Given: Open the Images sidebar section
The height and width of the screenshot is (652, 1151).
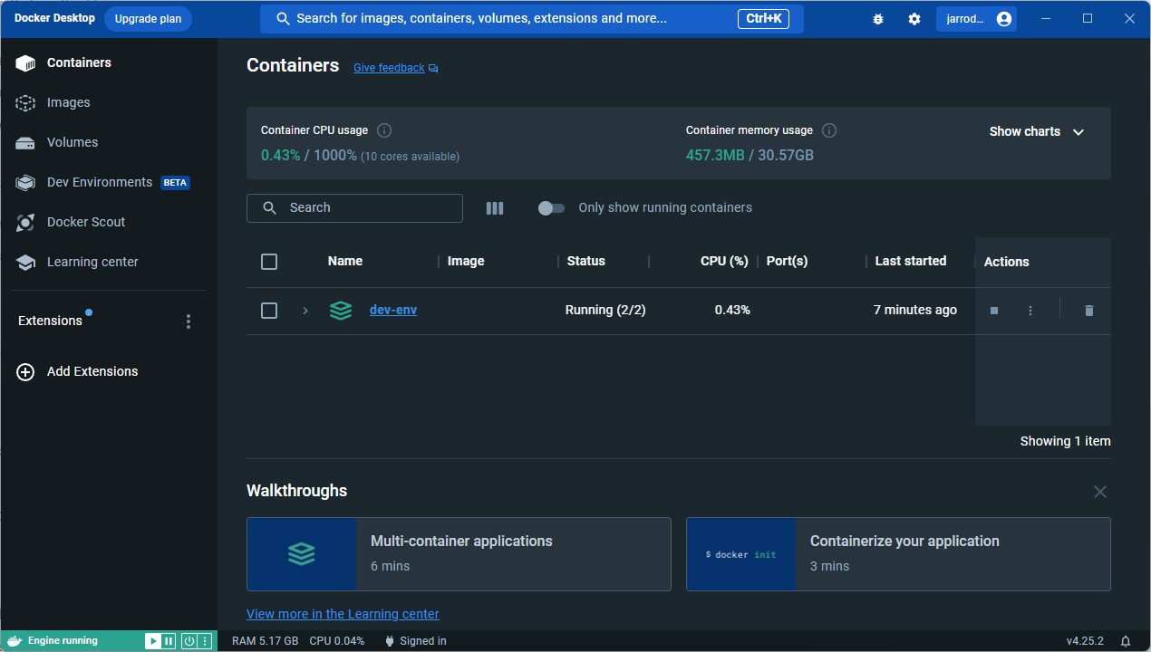Looking at the screenshot, I should 109,102.
